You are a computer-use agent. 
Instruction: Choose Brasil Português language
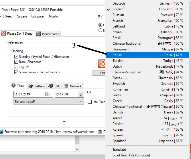coord(147,38)
